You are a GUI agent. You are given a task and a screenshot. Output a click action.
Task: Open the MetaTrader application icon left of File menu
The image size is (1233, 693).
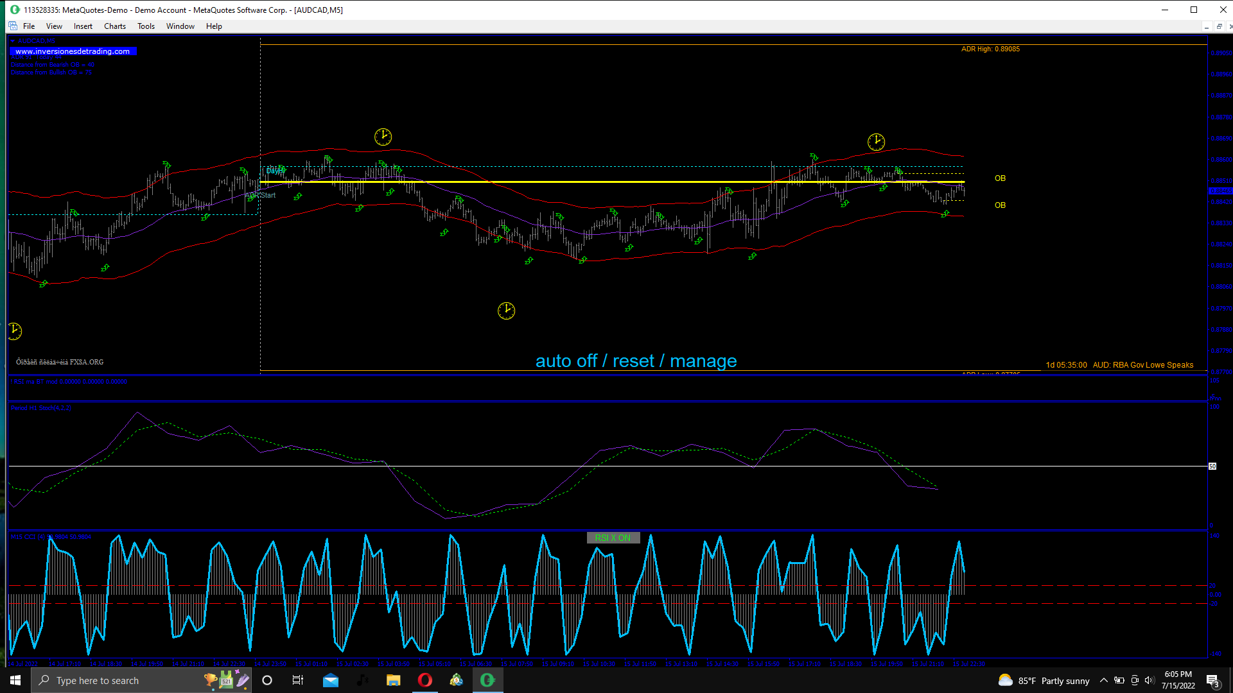[x=13, y=26]
